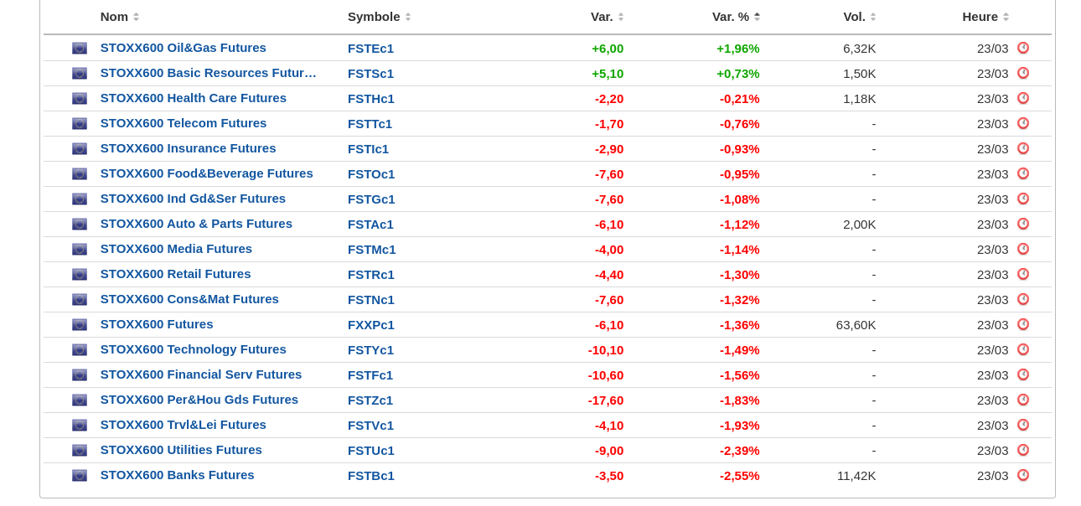Click the FSTFc1 symbol link

click(x=370, y=375)
